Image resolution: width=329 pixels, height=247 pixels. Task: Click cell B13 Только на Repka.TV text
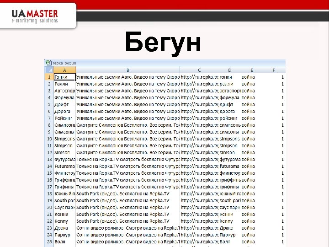128,160
